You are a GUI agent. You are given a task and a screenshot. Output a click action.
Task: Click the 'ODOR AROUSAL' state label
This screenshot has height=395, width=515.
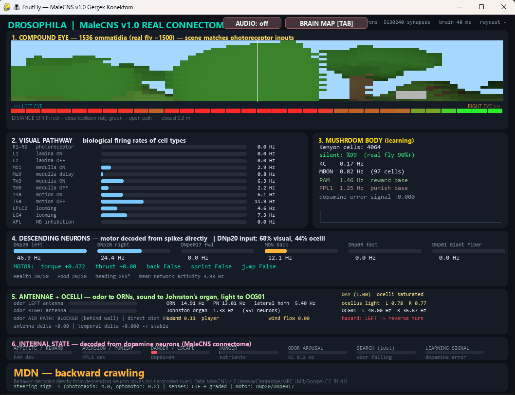pyautogui.click(x=306, y=348)
